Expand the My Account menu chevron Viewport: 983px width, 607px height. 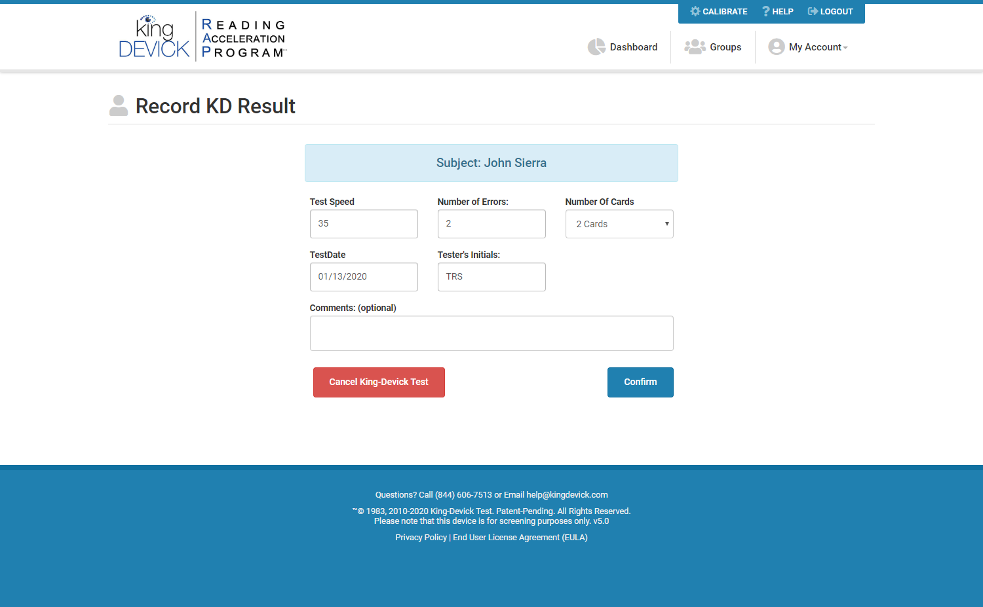(x=846, y=47)
